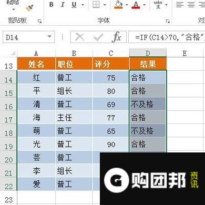
Task: Apply underline formatting
Action: click(74, 5)
